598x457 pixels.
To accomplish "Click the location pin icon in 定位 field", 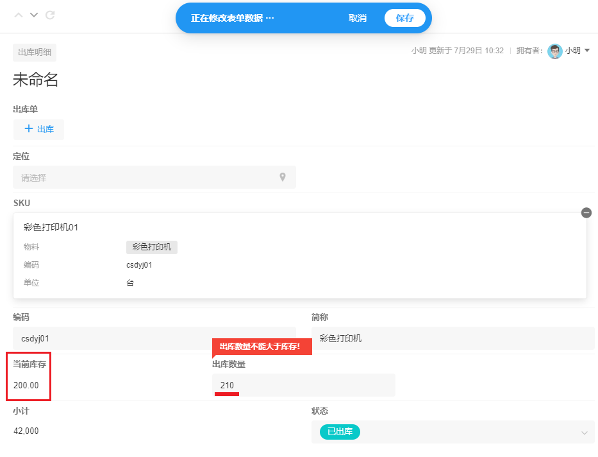I will pos(282,177).
